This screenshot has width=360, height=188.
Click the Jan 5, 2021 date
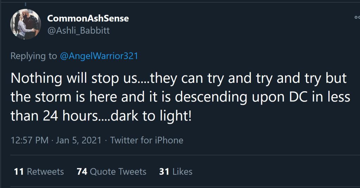(79, 141)
